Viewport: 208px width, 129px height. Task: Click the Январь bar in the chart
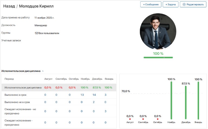198,100
